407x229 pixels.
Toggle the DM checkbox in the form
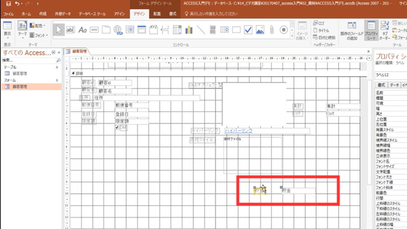click(117, 127)
